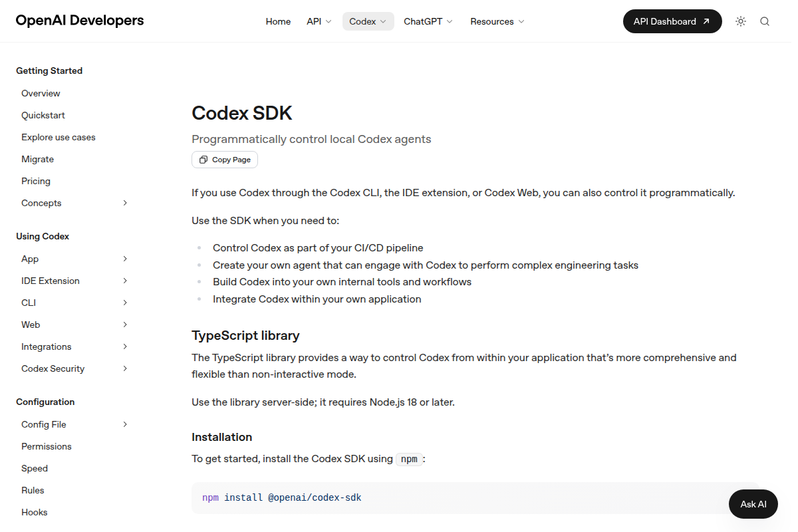The height and width of the screenshot is (532, 798).
Task: Expand the Web section chevron
Action: coord(125,325)
